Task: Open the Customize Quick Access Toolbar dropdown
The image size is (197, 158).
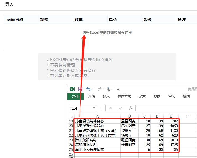Action: click(x=118, y=89)
